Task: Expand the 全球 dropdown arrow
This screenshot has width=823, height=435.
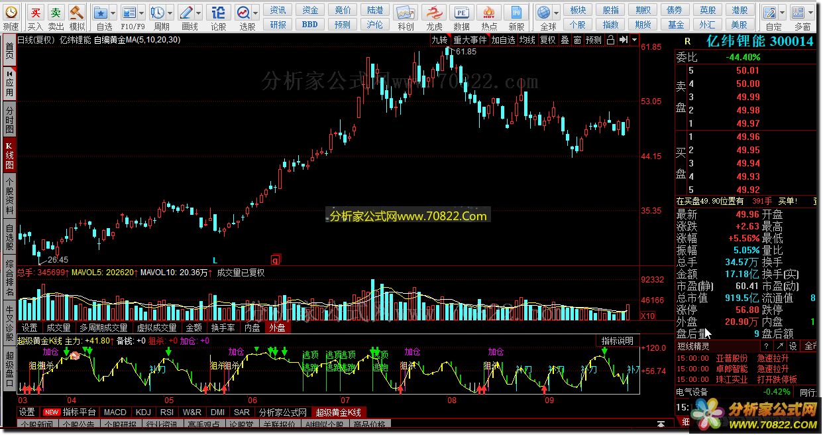Action: (x=557, y=13)
